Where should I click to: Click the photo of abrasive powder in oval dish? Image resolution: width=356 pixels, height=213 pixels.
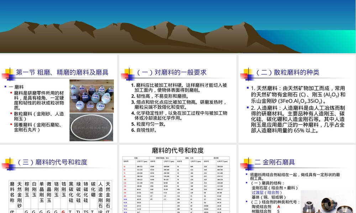tap(91, 127)
